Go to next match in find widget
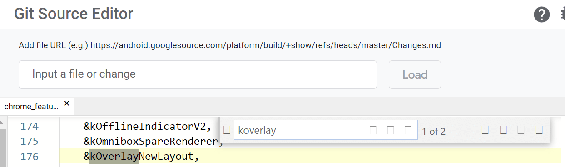 click(x=503, y=130)
